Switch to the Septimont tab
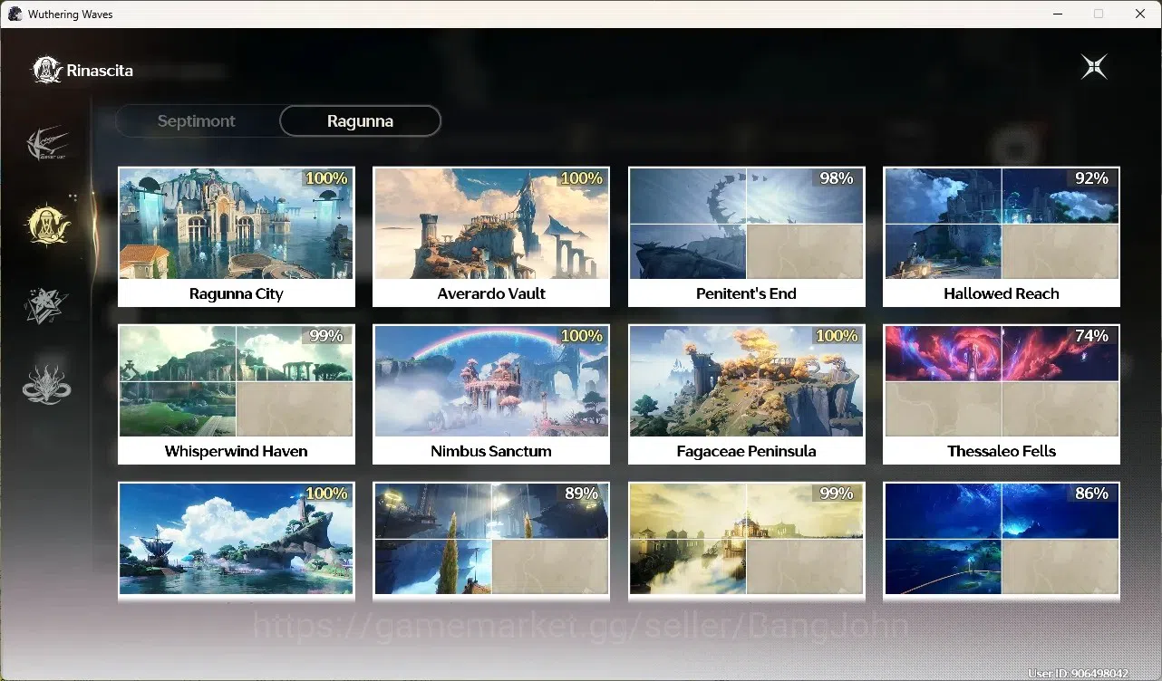The height and width of the screenshot is (681, 1162). (197, 121)
